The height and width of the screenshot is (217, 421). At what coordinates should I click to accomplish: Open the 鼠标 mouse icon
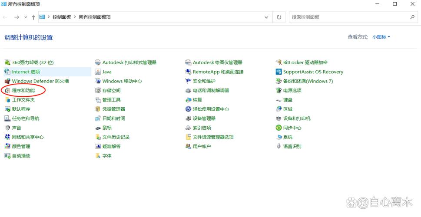(98, 128)
